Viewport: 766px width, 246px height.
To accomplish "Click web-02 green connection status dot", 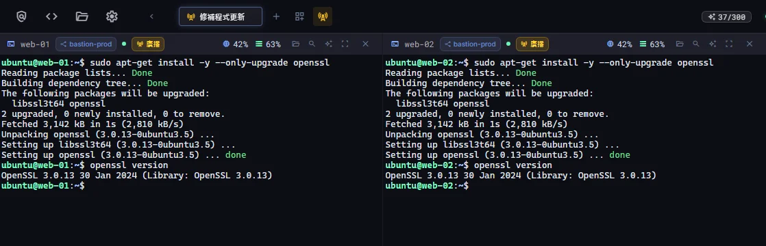I will pos(508,44).
